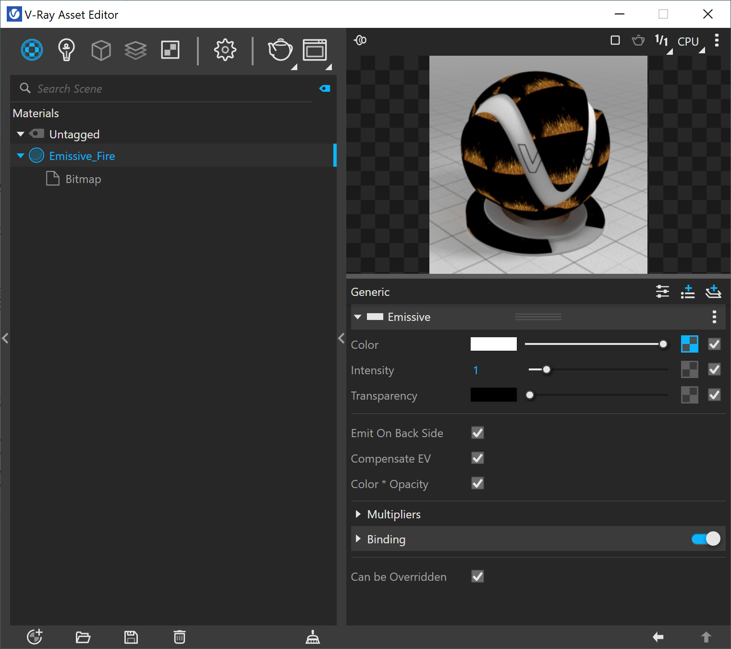Click the black Transparency color swatch
This screenshot has width=731, height=649.
(x=494, y=395)
